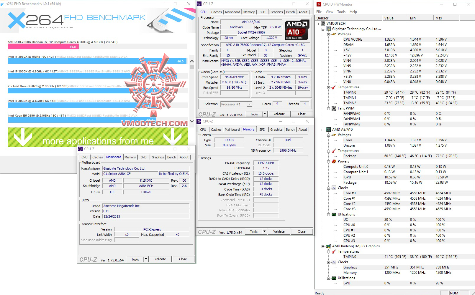Click the AMD A8/A10 Clocks chip icon

pos(334,188)
